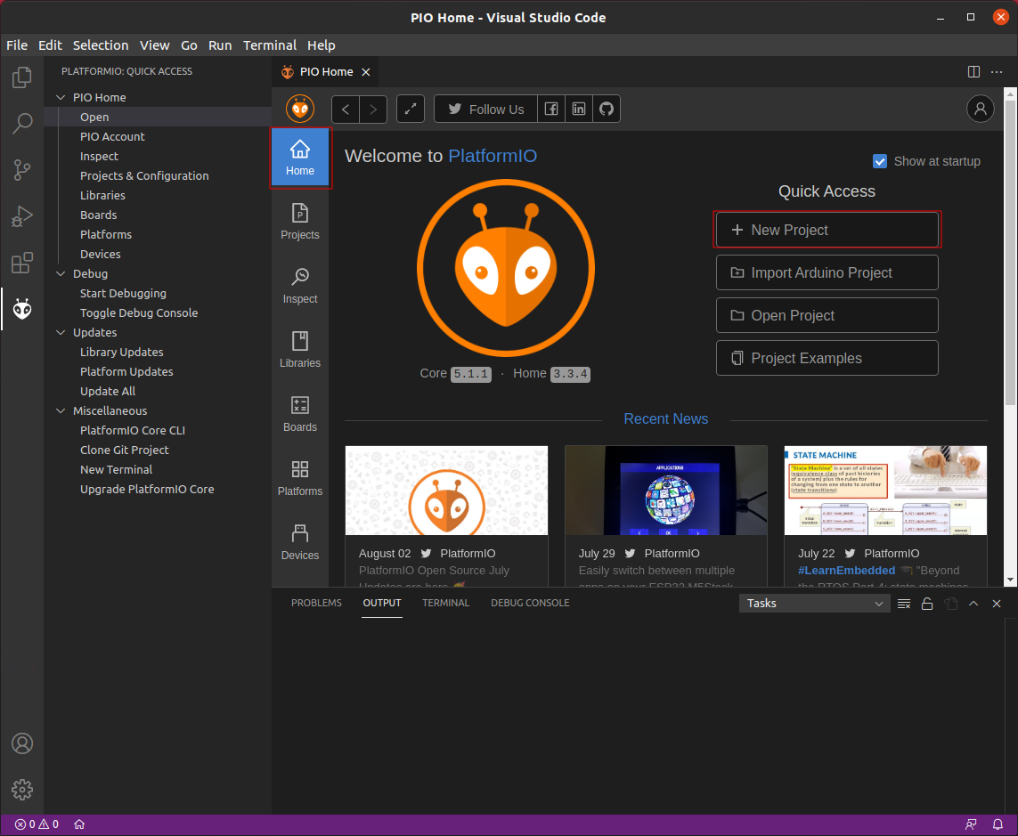Close the bottom panel

tap(997, 604)
